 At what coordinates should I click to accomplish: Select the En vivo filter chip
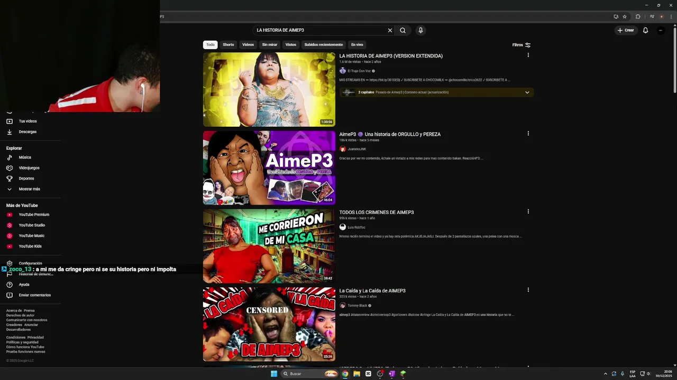(x=357, y=45)
